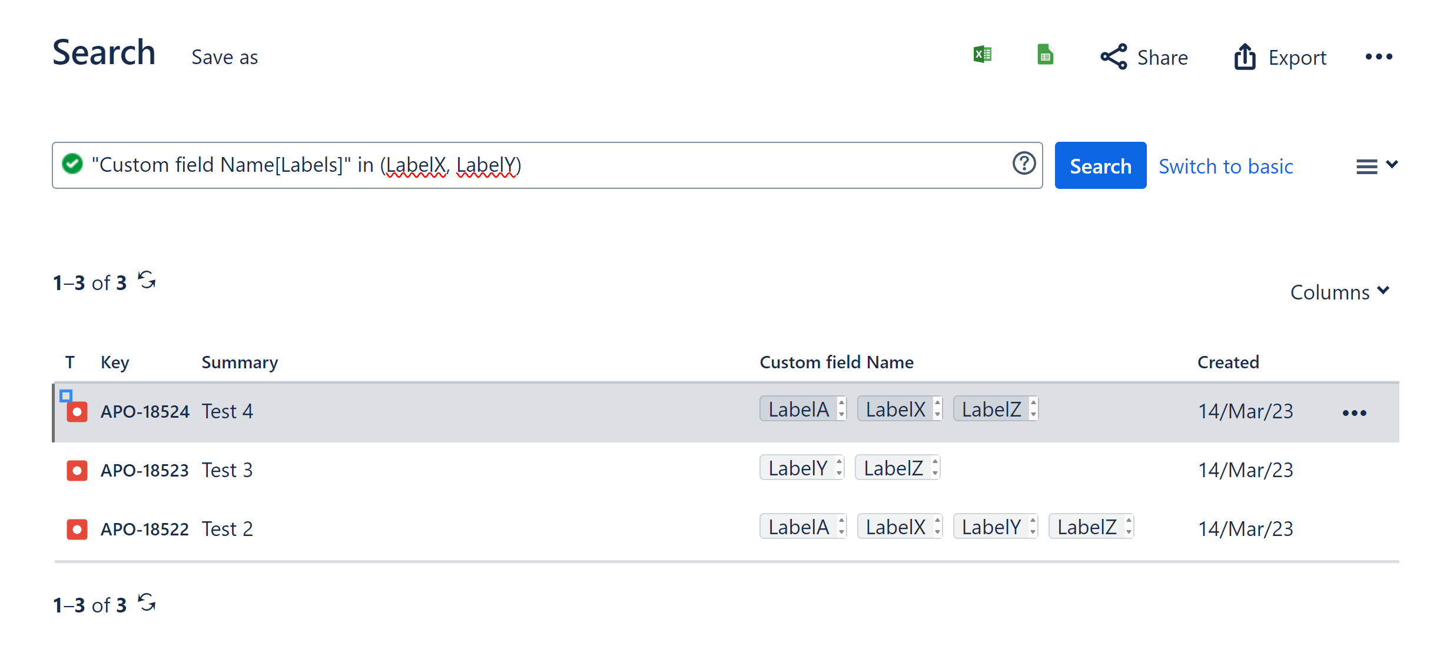Screen dimensions: 1430x656
Task: Refresh results using top refresh icon
Action: [x=147, y=280]
